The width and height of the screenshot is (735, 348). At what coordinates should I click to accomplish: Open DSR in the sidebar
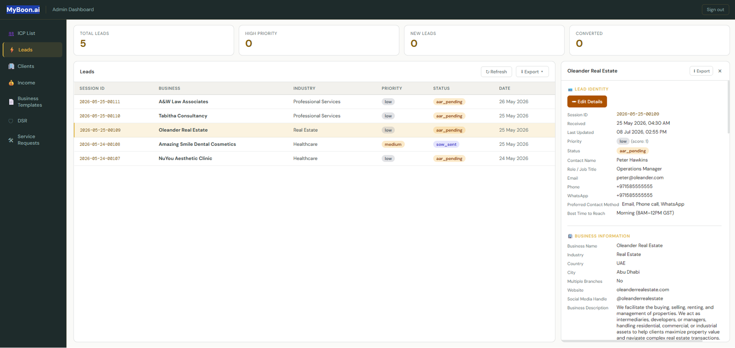(32, 121)
